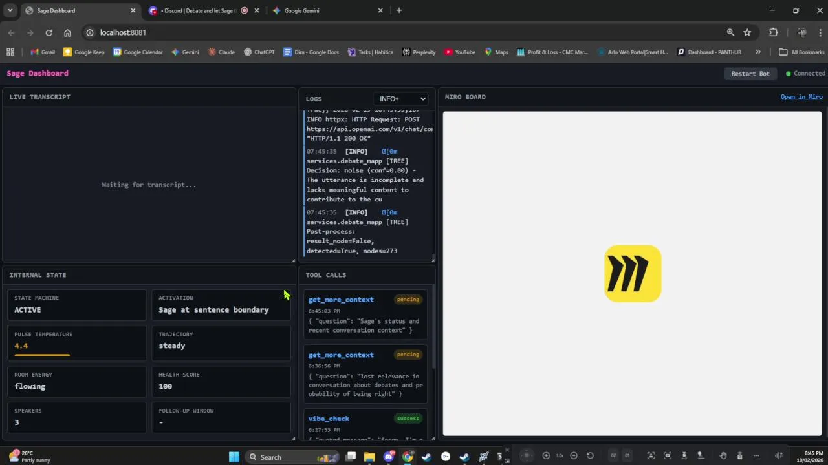Click the 'Waiting for transcript...' message
The height and width of the screenshot is (465, 828).
pyautogui.click(x=149, y=185)
